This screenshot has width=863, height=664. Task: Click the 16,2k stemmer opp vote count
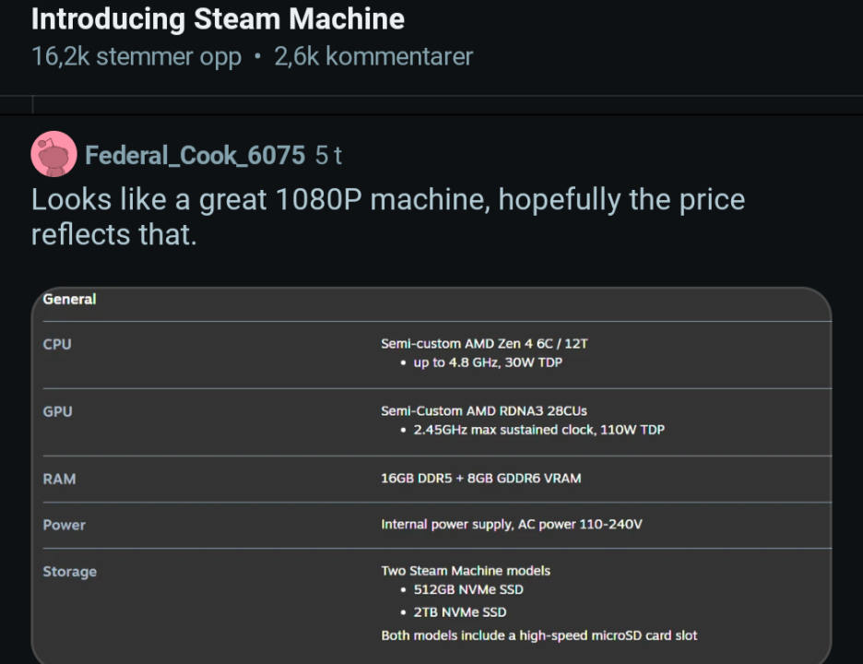(136, 56)
